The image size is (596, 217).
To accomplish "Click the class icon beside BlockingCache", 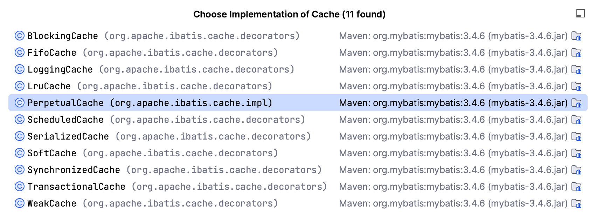I will 20,36.
